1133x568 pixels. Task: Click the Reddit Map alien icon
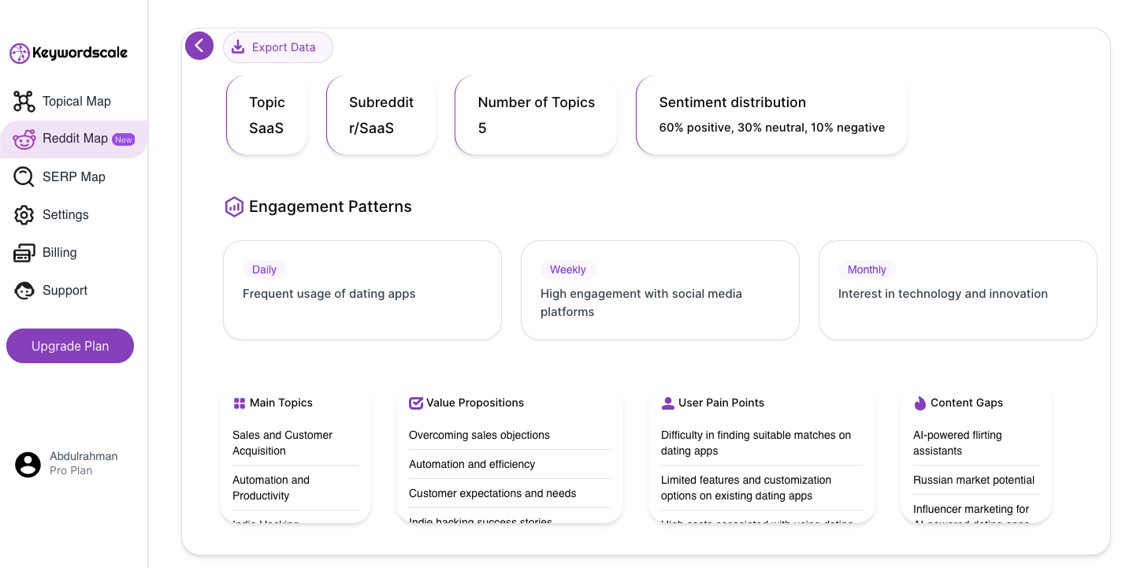[24, 139]
